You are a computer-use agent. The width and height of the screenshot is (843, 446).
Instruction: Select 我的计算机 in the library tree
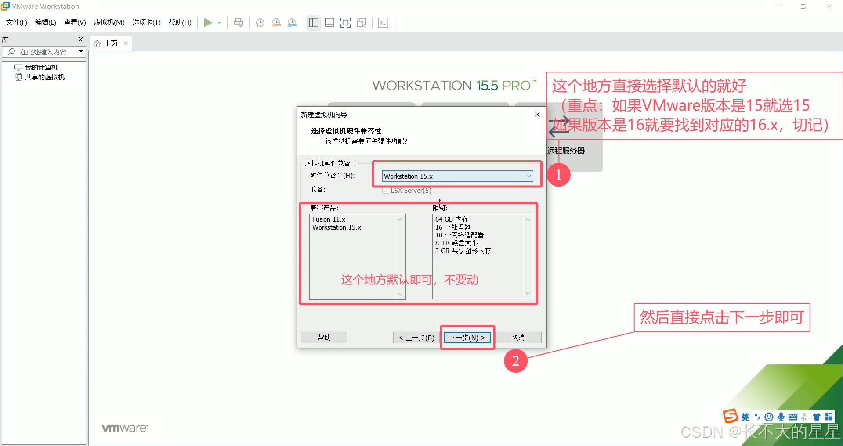[41, 67]
